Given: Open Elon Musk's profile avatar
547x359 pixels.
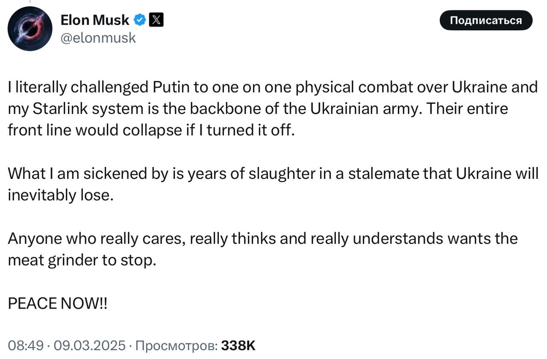Looking at the screenshot, I should click(x=30, y=29).
